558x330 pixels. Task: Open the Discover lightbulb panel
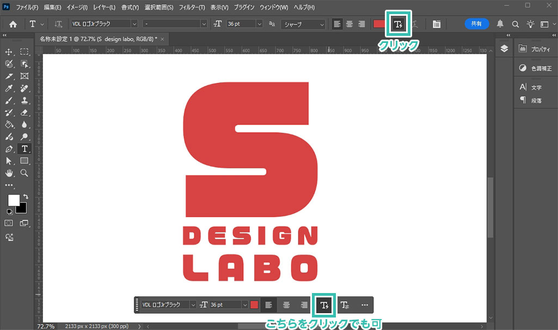530,24
